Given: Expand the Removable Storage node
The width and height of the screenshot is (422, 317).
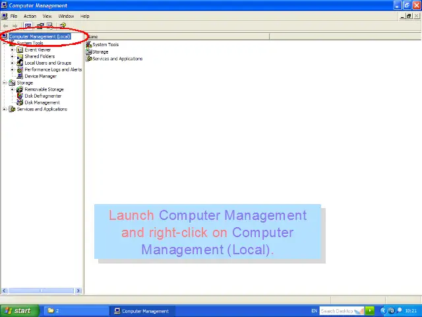Looking at the screenshot, I should [x=12, y=89].
